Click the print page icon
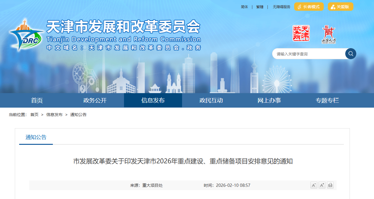The width and height of the screenshot is (374, 199). [330, 185]
